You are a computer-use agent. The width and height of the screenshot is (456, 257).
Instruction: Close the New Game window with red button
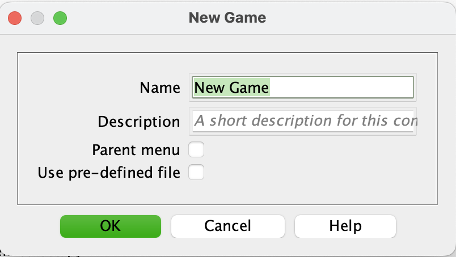tap(15, 18)
